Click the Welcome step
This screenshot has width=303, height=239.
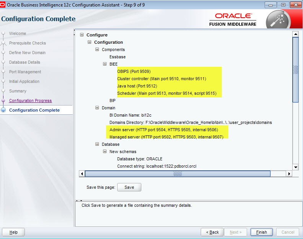click(x=18, y=33)
